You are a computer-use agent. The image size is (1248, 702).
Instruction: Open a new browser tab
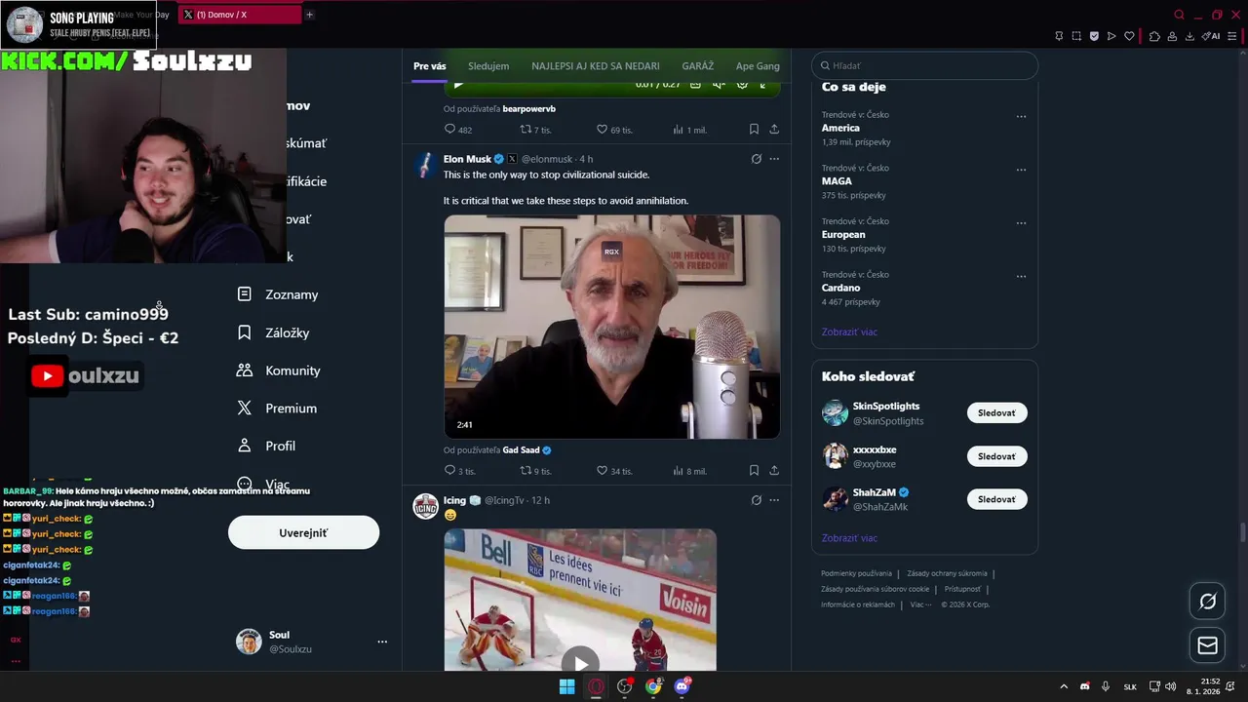pyautogui.click(x=309, y=15)
